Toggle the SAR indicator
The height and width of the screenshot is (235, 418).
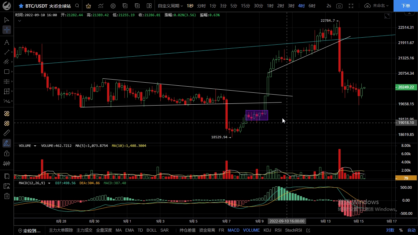(164, 230)
